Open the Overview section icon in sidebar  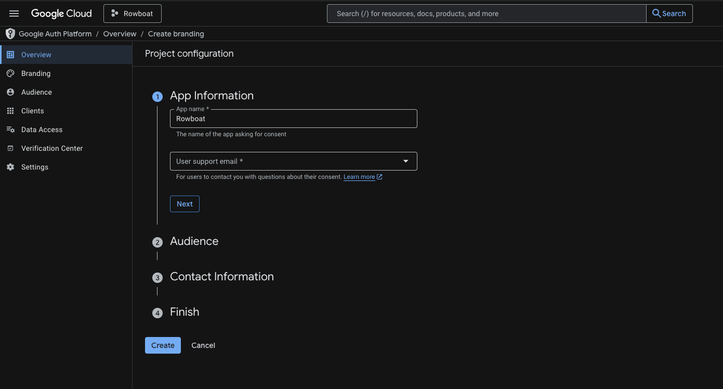[10, 54]
